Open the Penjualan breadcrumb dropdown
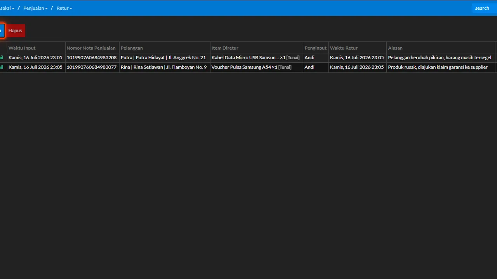The image size is (497, 279). [35, 8]
